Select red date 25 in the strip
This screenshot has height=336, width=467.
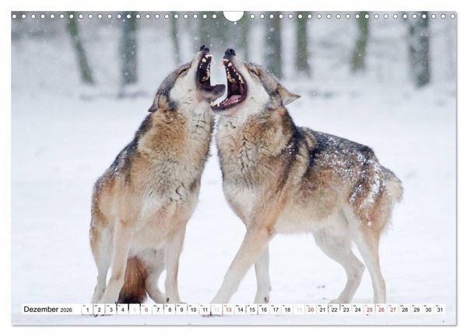pos(370,310)
